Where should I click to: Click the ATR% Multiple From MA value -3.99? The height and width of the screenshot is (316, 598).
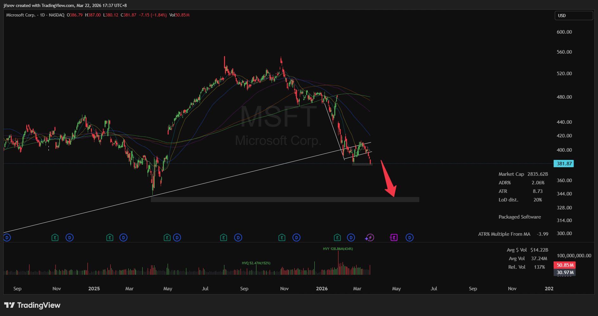point(543,234)
